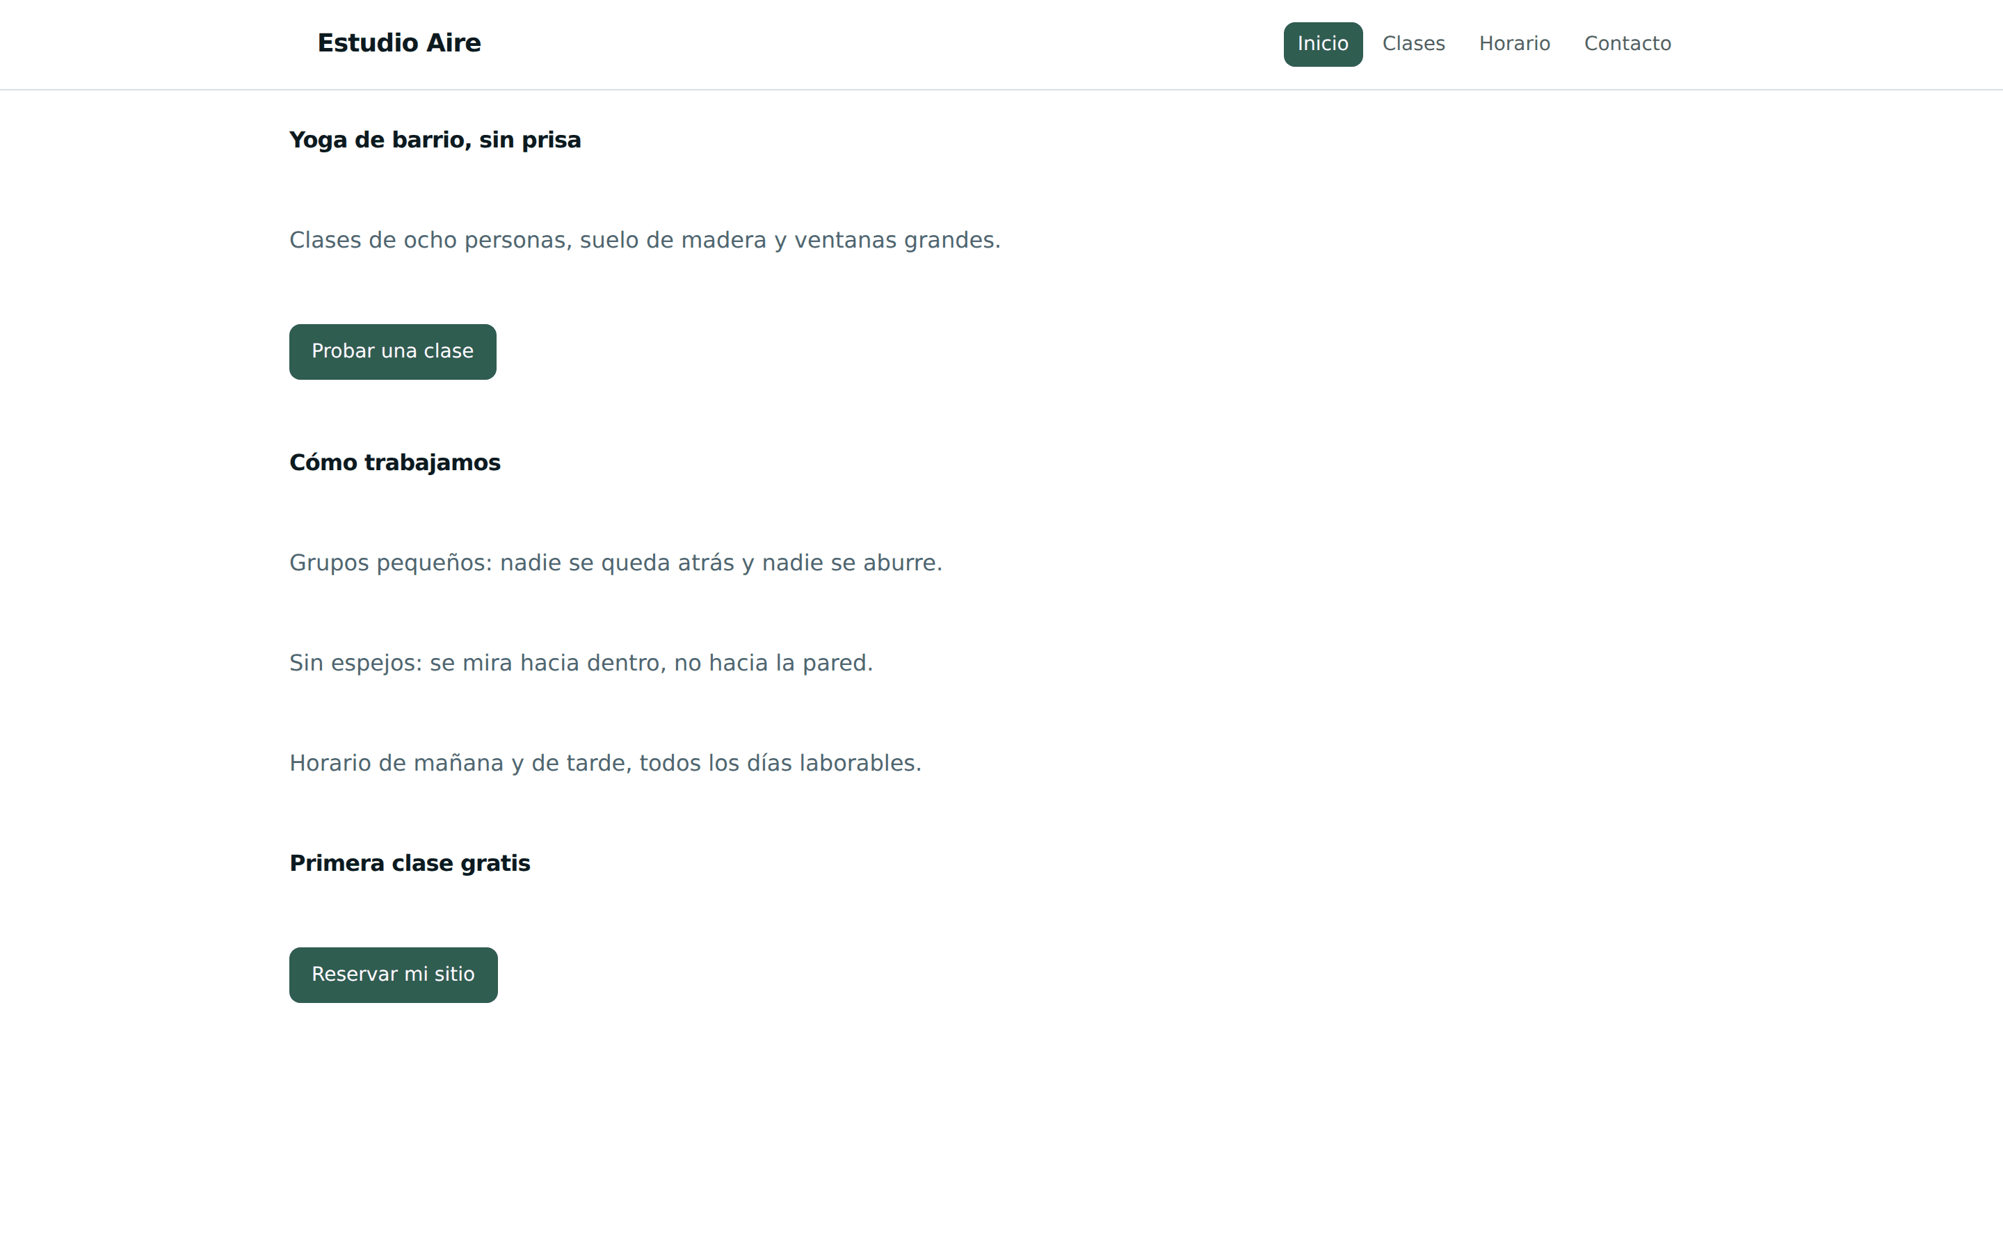Click the Estudio Aire site title
The image size is (2003, 1252).
tap(399, 43)
